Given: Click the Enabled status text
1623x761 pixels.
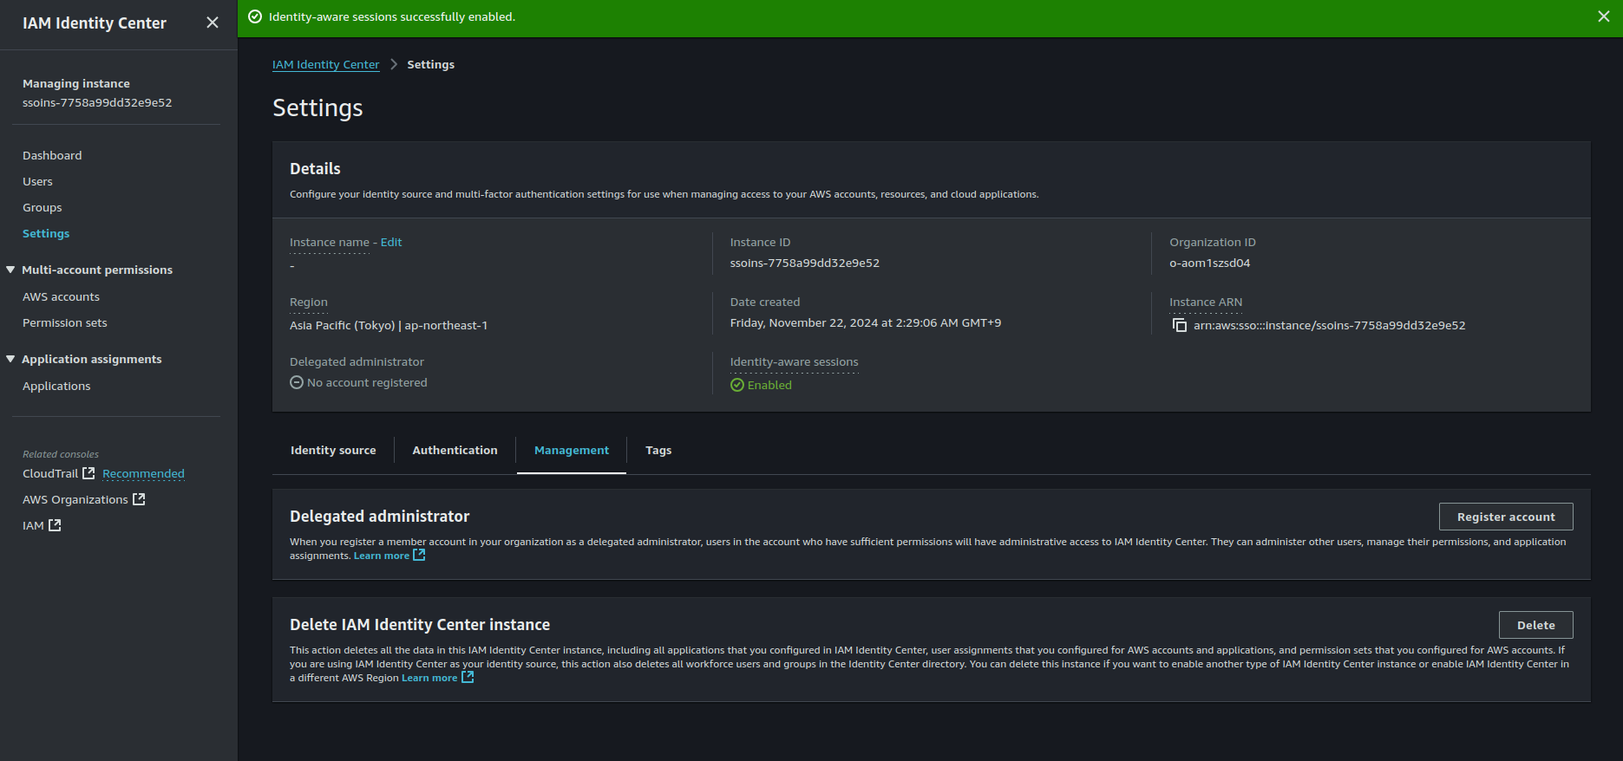Looking at the screenshot, I should click(769, 385).
